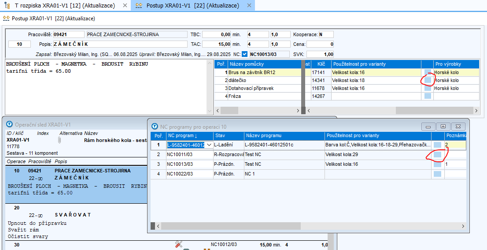Select the Fréza row in tools table

click(264, 96)
